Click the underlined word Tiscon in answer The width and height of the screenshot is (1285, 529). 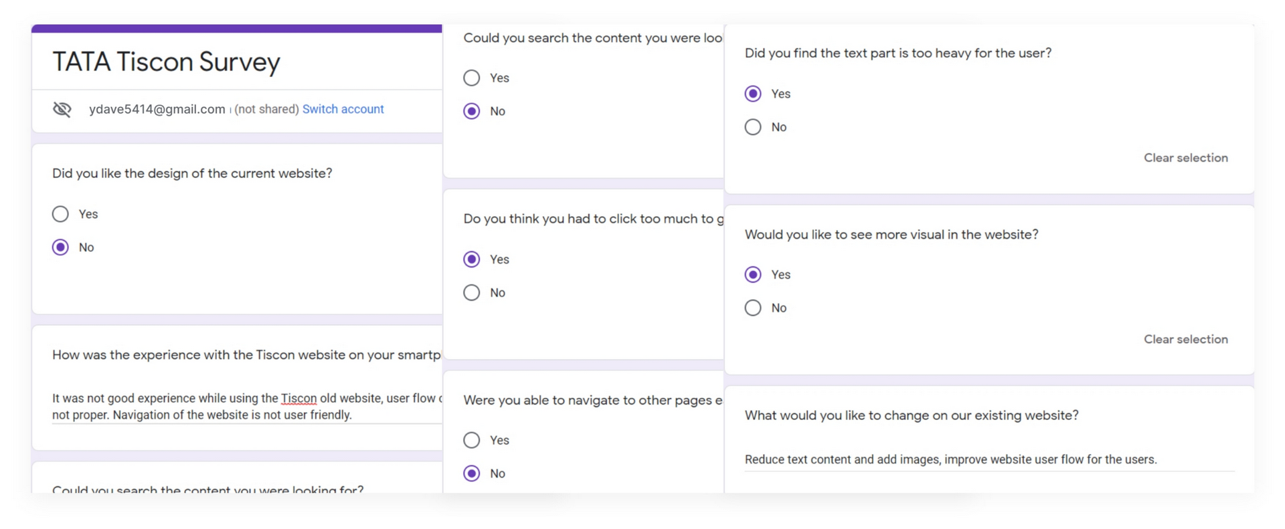pos(298,399)
